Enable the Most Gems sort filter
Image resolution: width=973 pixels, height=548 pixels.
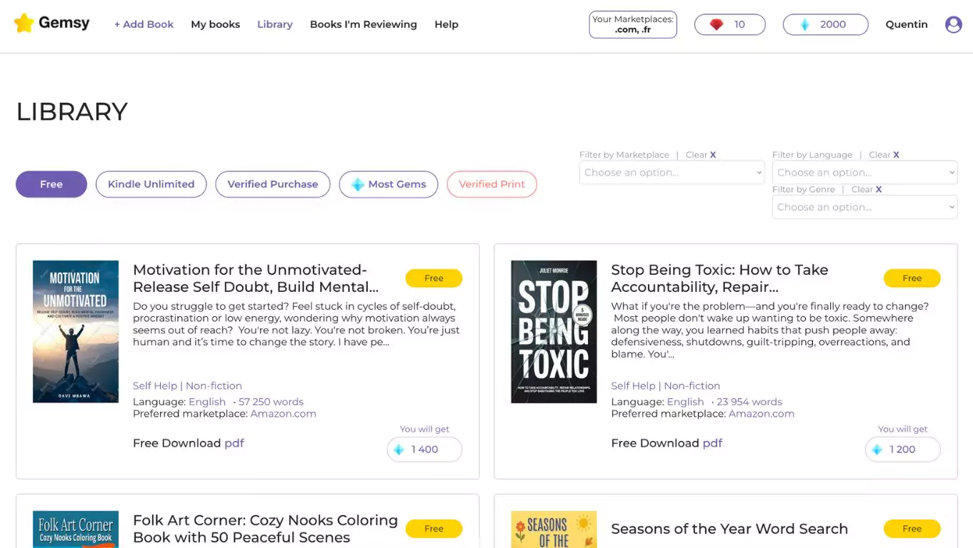[389, 184]
